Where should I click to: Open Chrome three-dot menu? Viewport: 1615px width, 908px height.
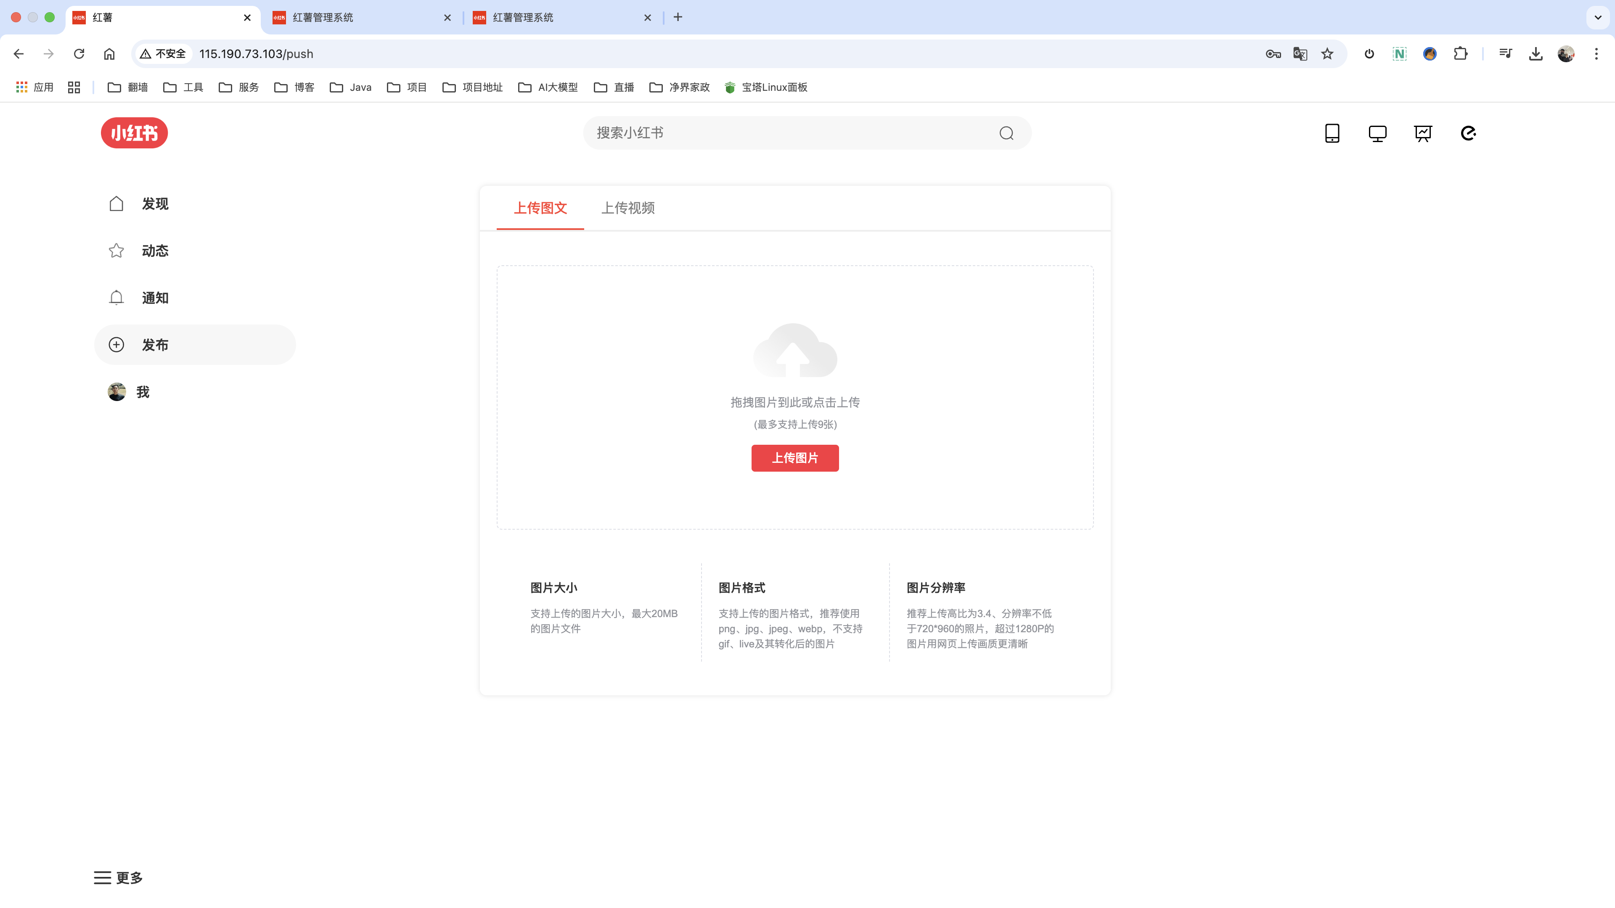point(1596,54)
